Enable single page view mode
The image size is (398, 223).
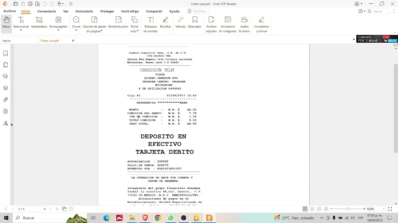coord(305,209)
